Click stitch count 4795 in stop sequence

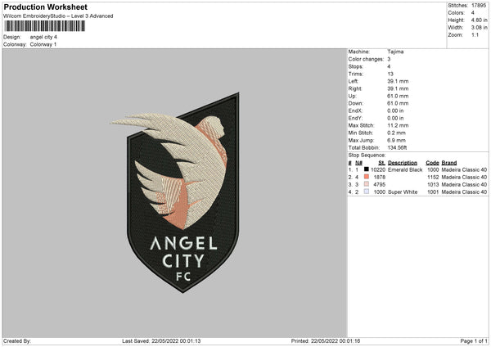click(380, 184)
